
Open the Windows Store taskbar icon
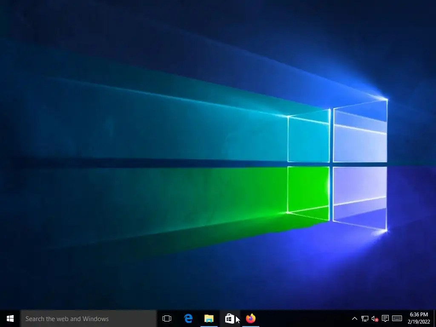[x=229, y=318]
